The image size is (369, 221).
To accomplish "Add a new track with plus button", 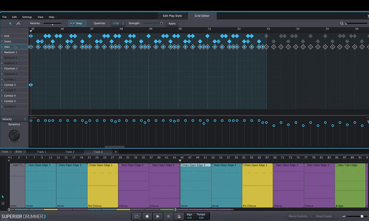I will click(115, 152).
